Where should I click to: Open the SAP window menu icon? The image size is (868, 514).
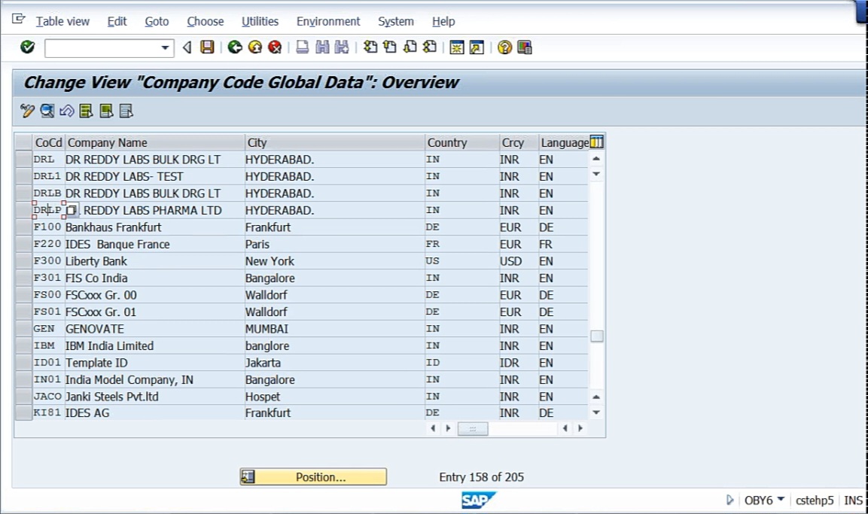tap(18, 20)
